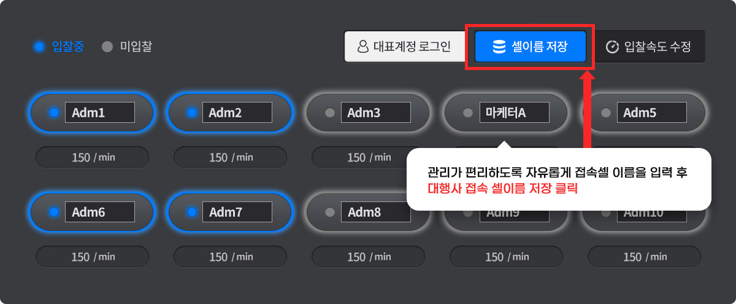Image resolution: width=736 pixels, height=304 pixels.
Task: Click the database stack icon on 셀이름 저장
Action: (499, 47)
